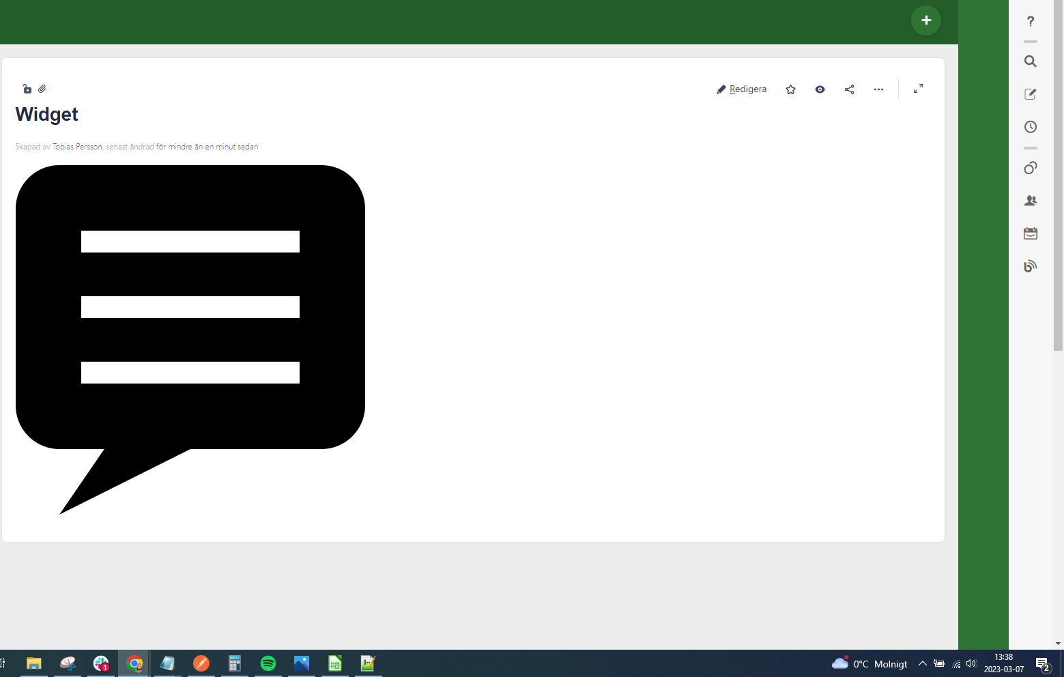This screenshot has height=677, width=1064.
Task: Open Tobias Persson's profile link
Action: tap(77, 147)
